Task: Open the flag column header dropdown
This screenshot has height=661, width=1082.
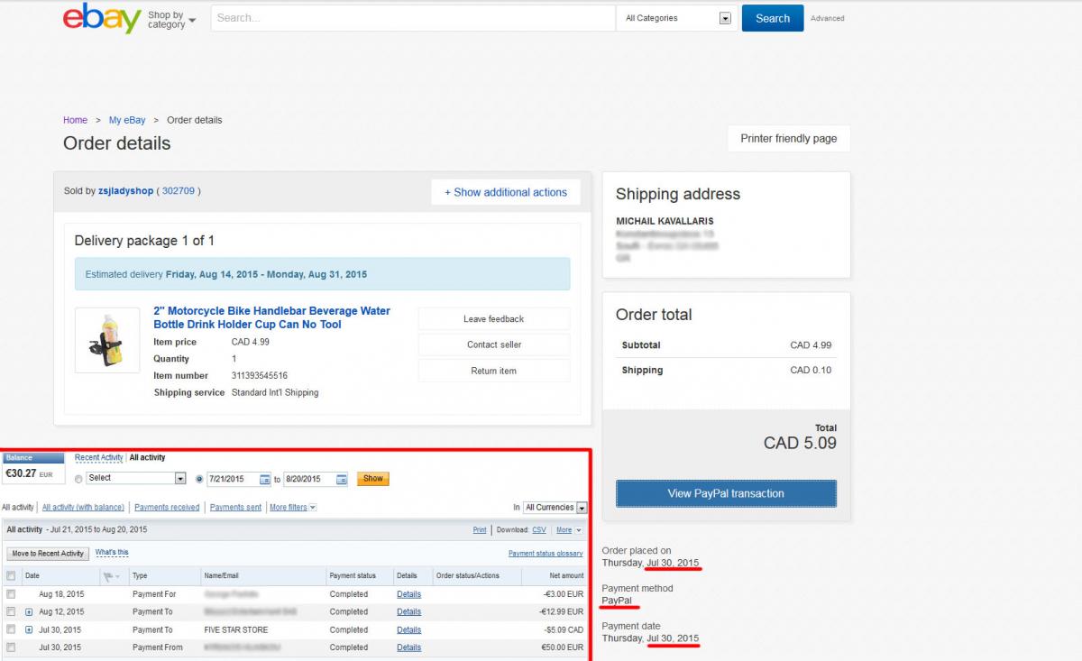Action: [x=112, y=575]
